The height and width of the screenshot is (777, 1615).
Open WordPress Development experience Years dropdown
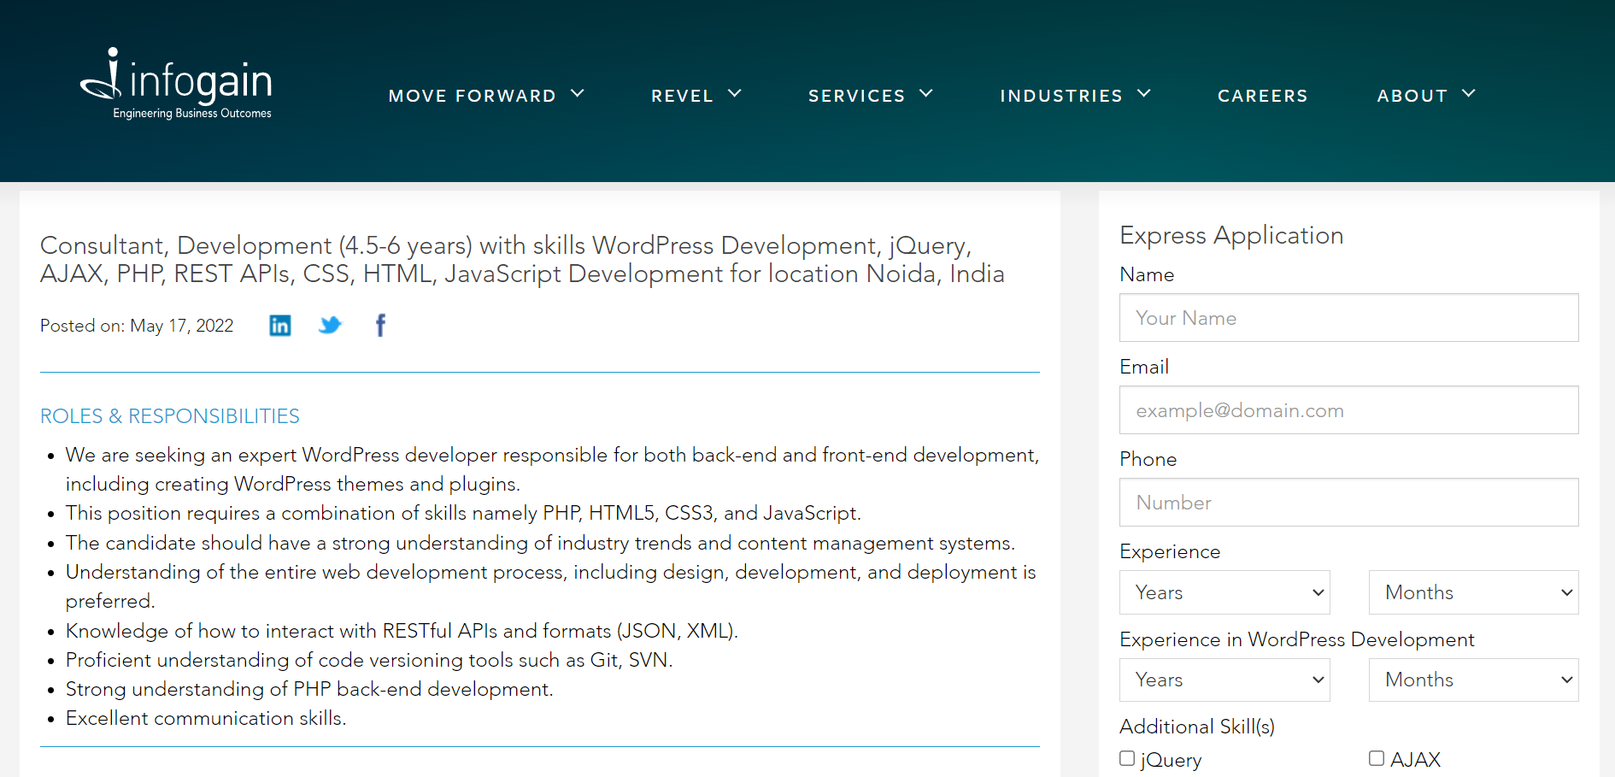tap(1224, 680)
